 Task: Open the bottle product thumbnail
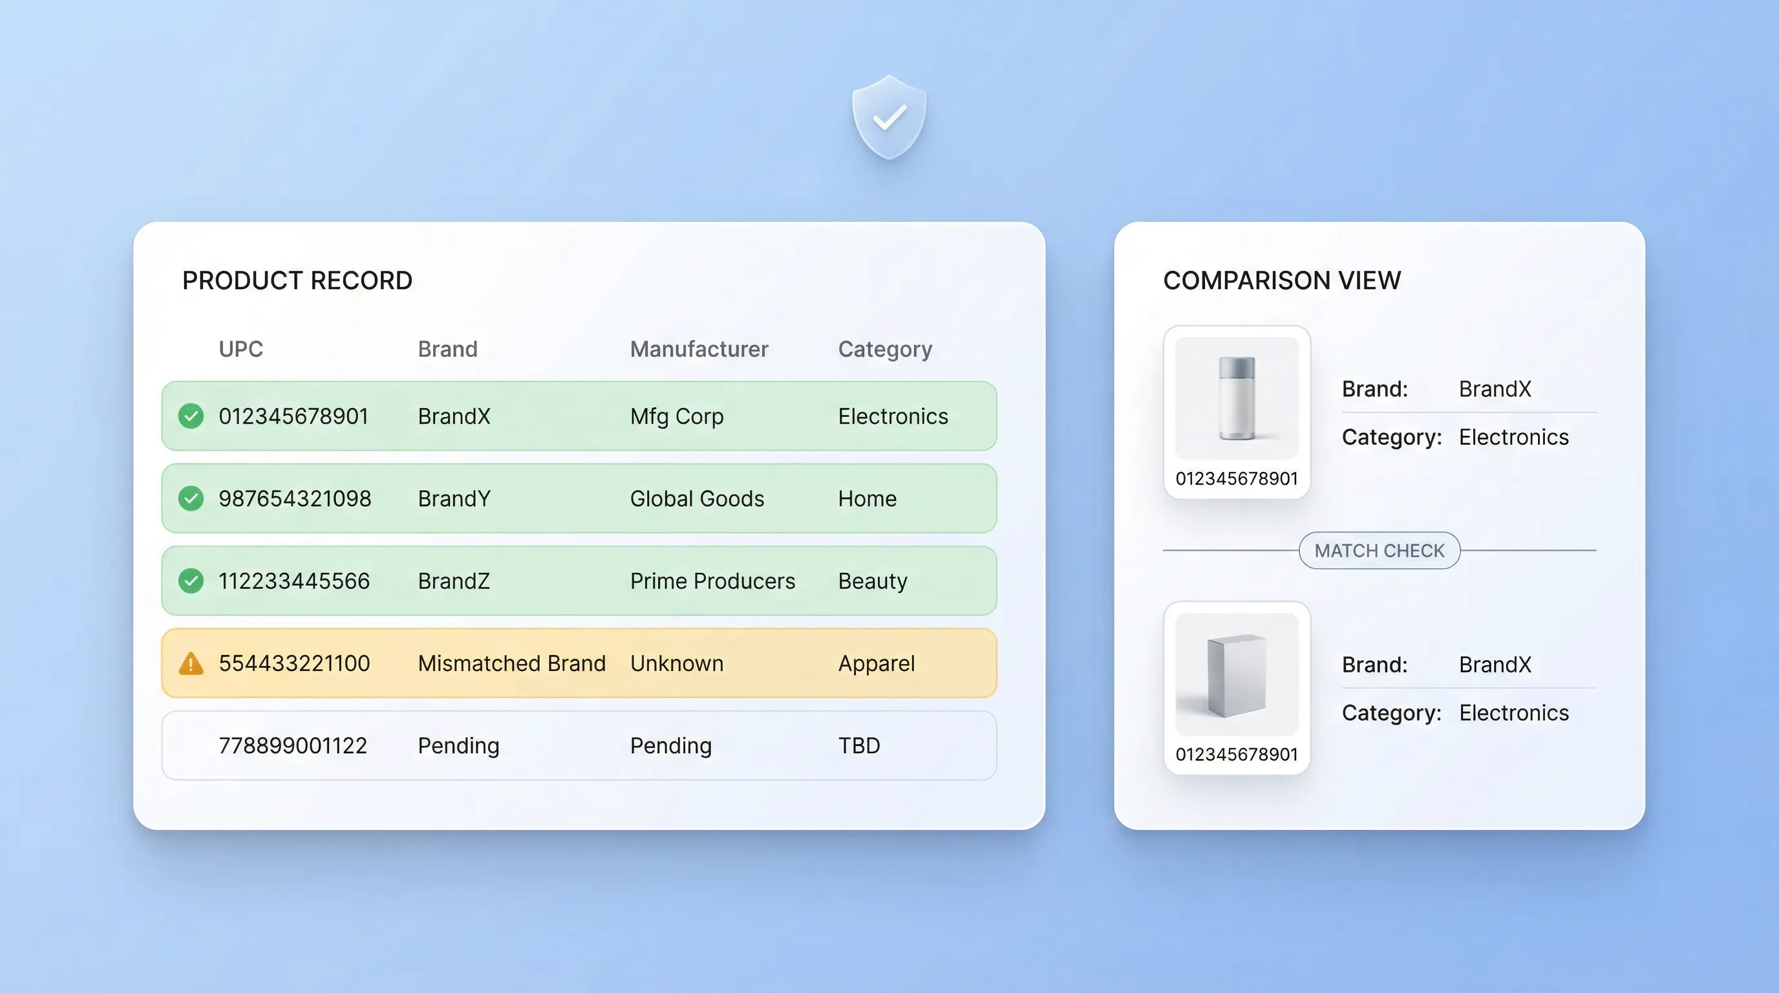tap(1236, 398)
